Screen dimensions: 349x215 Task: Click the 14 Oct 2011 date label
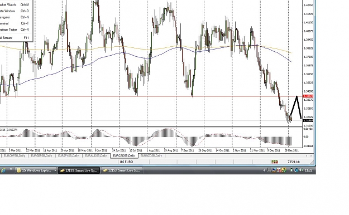coord(223,150)
